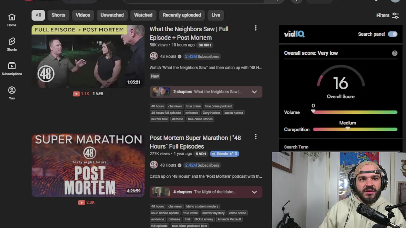The width and height of the screenshot is (406, 228).
Task: Click the 1:05:21 duration label
Action: [x=134, y=82]
